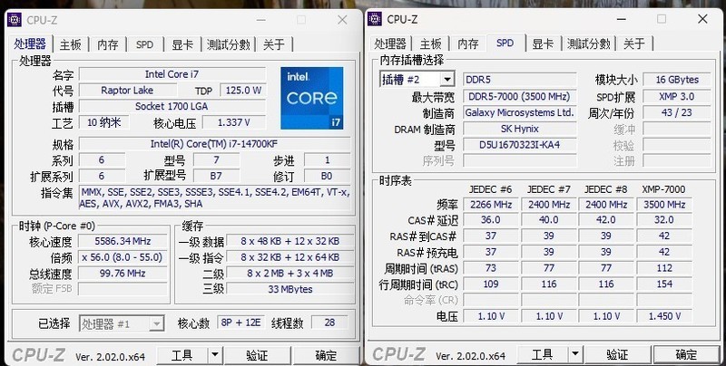Click DDR5-7000 (3500 MHz) max bandwidth value

519,97
